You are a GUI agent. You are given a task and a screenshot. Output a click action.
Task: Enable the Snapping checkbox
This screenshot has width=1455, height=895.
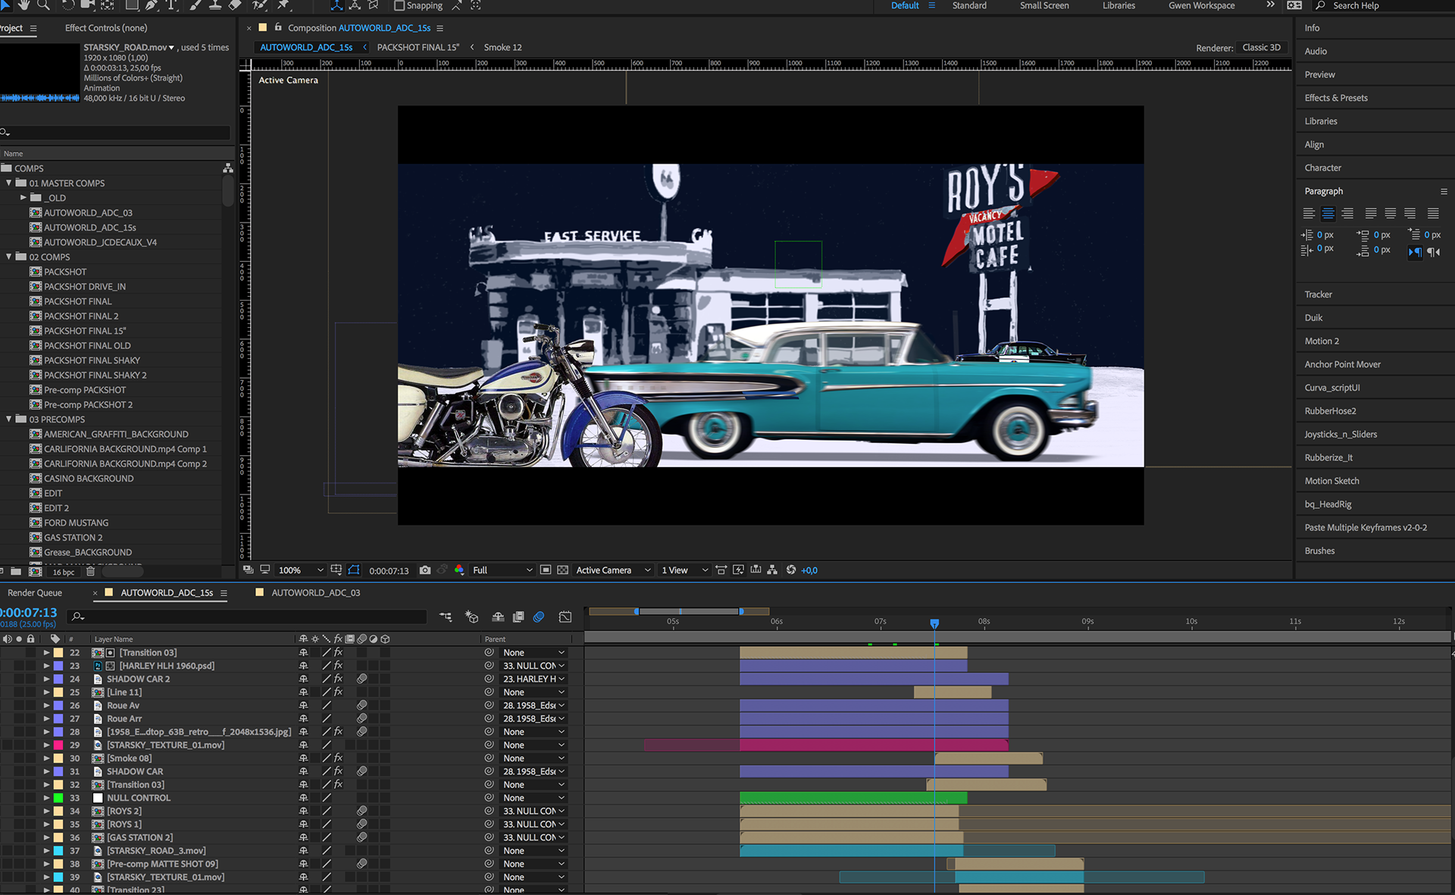tap(399, 5)
